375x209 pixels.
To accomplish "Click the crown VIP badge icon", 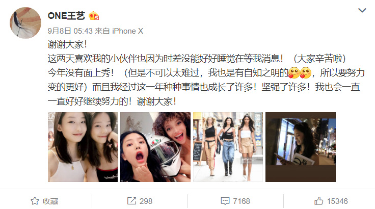I will (94, 16).
